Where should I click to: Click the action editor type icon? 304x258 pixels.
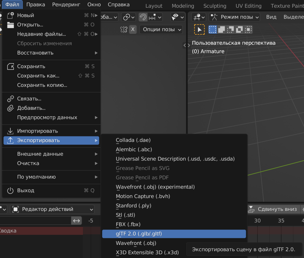pyautogui.click(x=4, y=209)
